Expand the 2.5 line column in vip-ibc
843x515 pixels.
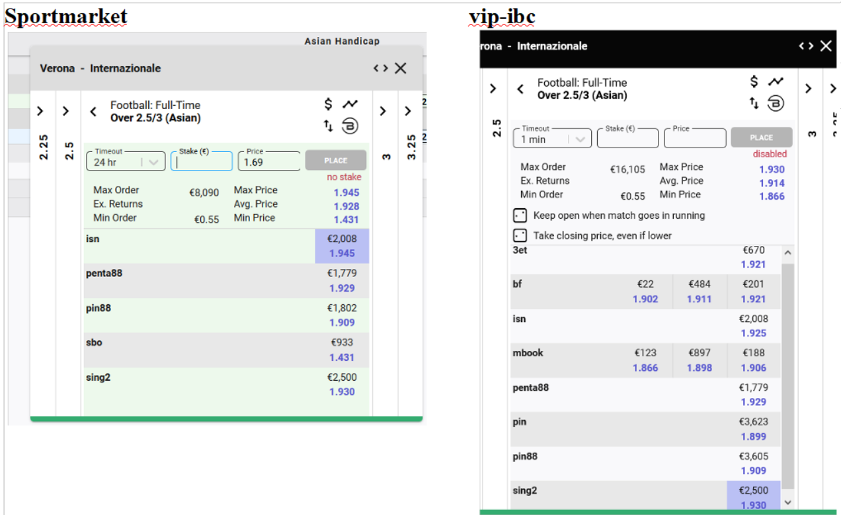[x=493, y=89]
